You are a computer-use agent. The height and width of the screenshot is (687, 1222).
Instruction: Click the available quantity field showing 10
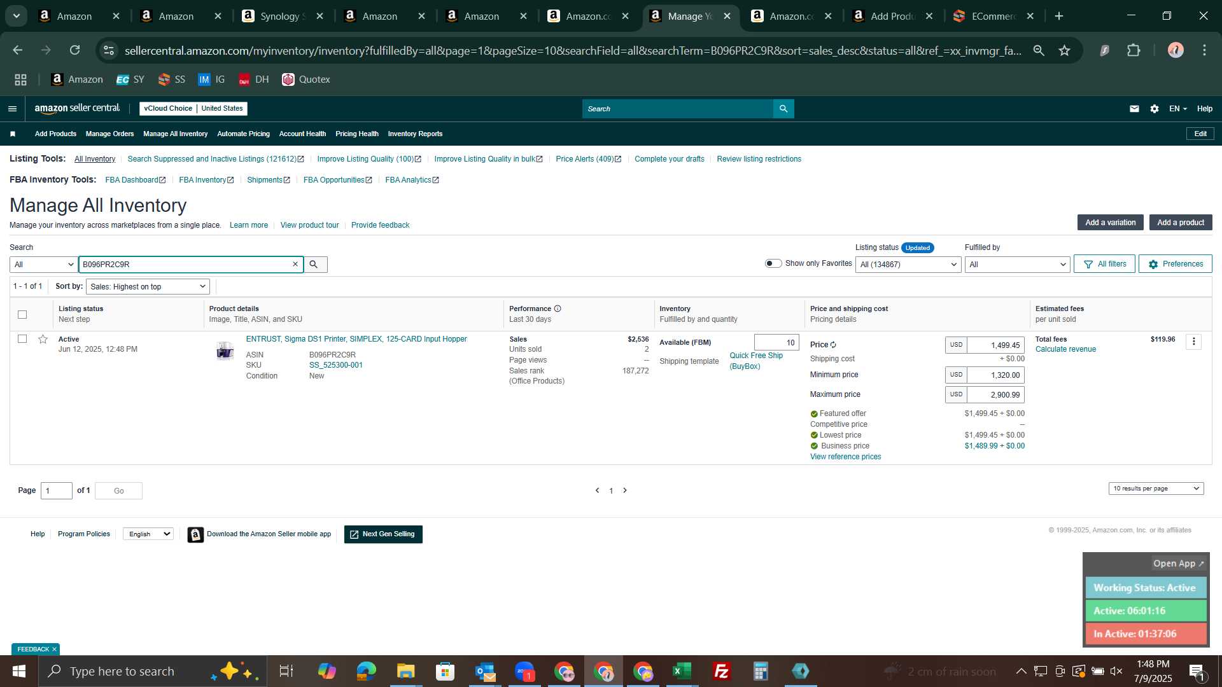click(776, 342)
